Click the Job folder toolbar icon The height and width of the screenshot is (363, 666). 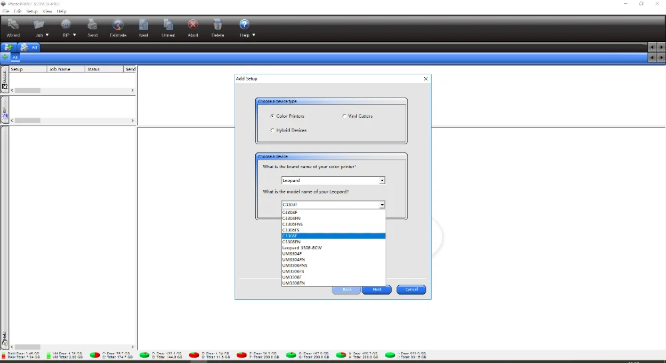click(x=39, y=25)
